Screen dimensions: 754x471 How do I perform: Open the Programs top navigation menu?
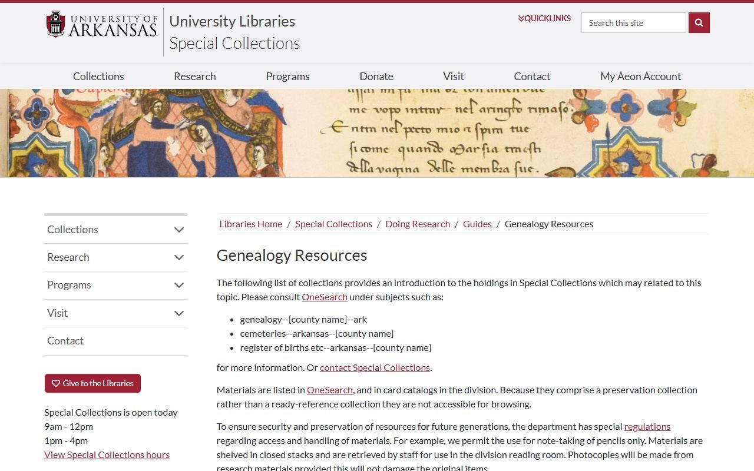(287, 76)
